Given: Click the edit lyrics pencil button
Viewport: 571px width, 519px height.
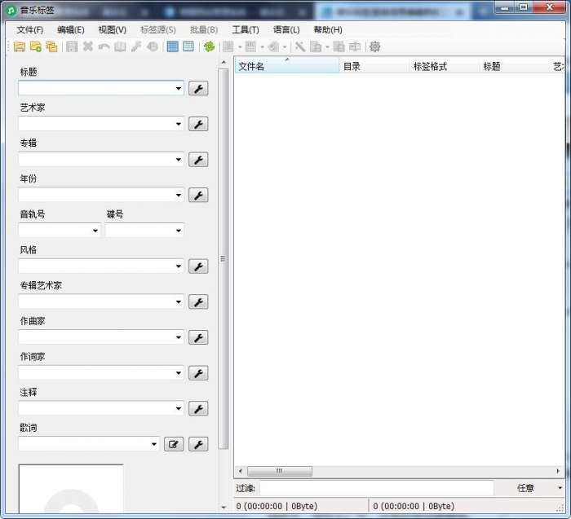Looking at the screenshot, I should [x=174, y=444].
